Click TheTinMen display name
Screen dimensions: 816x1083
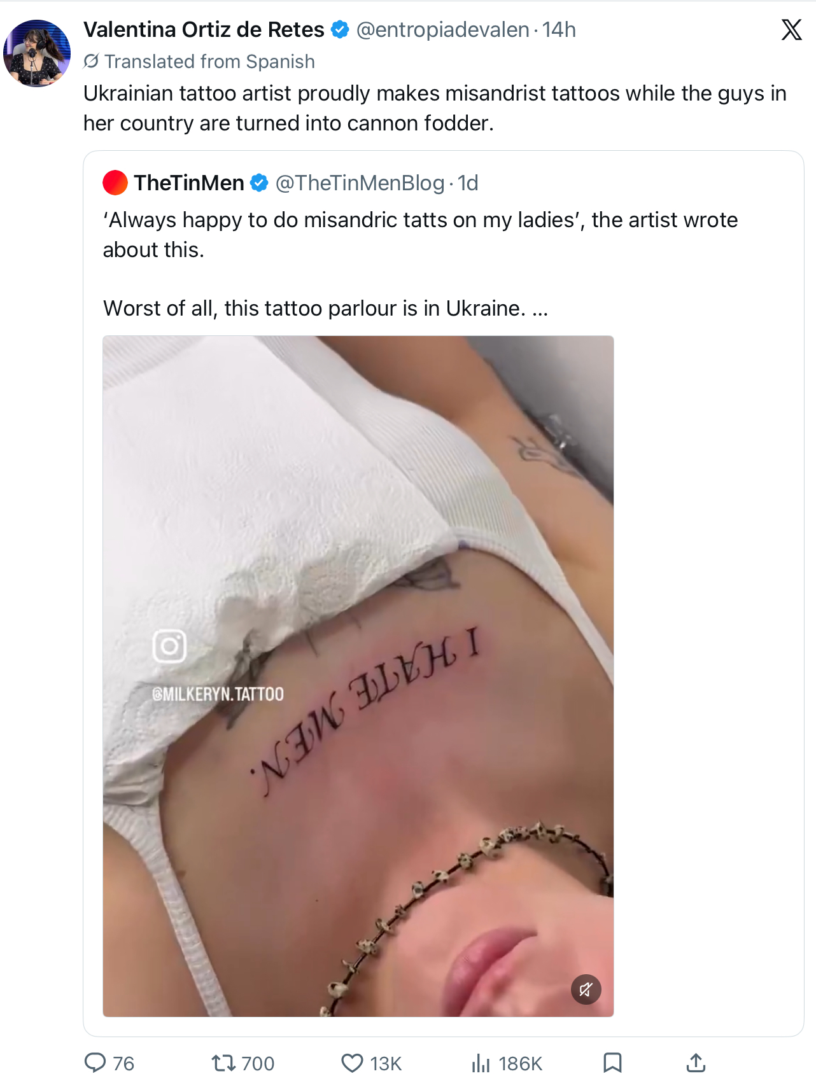[189, 183]
